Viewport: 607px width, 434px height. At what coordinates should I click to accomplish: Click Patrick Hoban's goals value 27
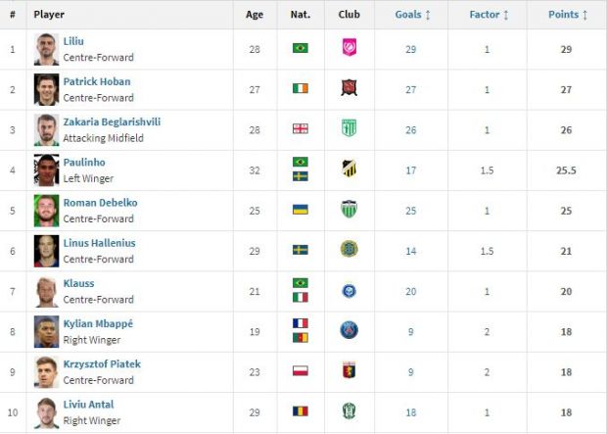[411, 89]
